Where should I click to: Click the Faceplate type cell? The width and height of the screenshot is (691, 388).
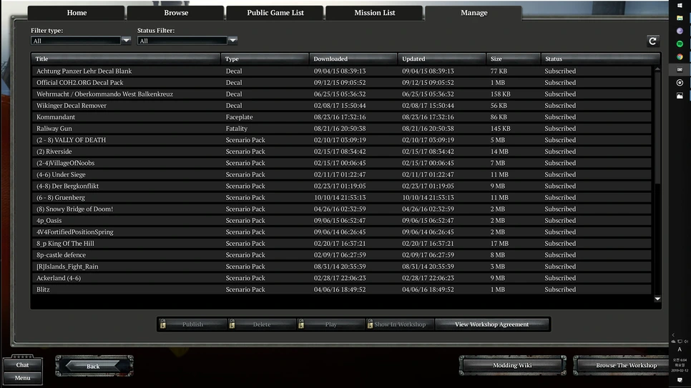240,116
